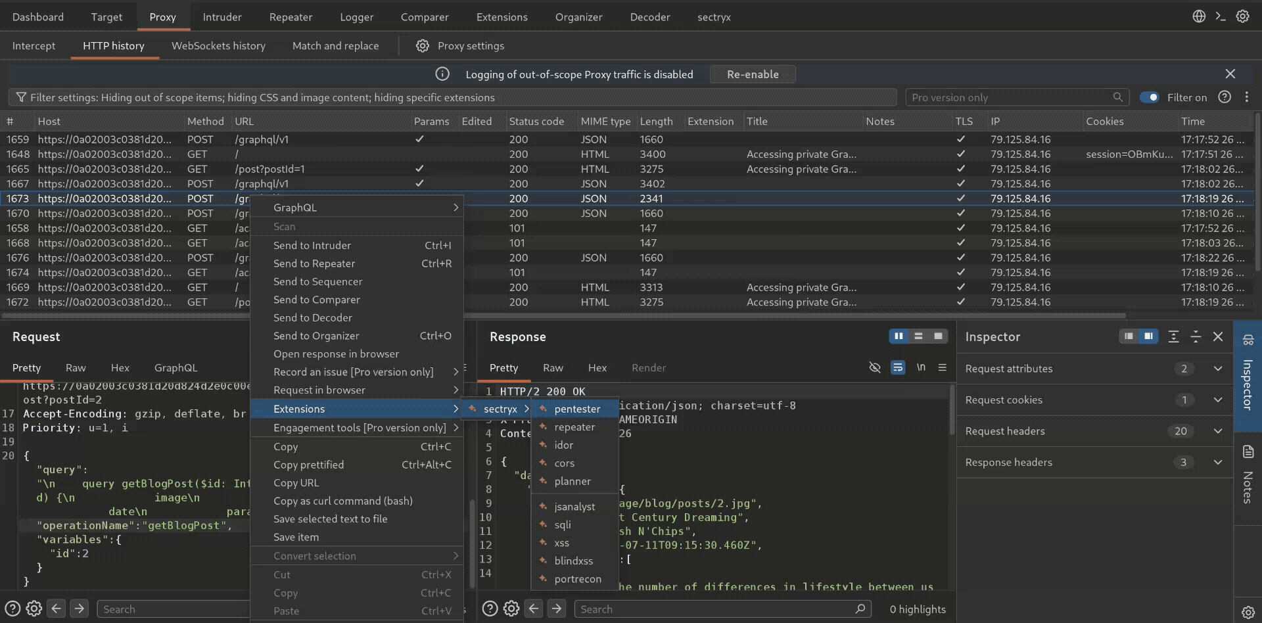Open the three-dot menu beside filter help
1262x623 pixels.
(x=1247, y=97)
